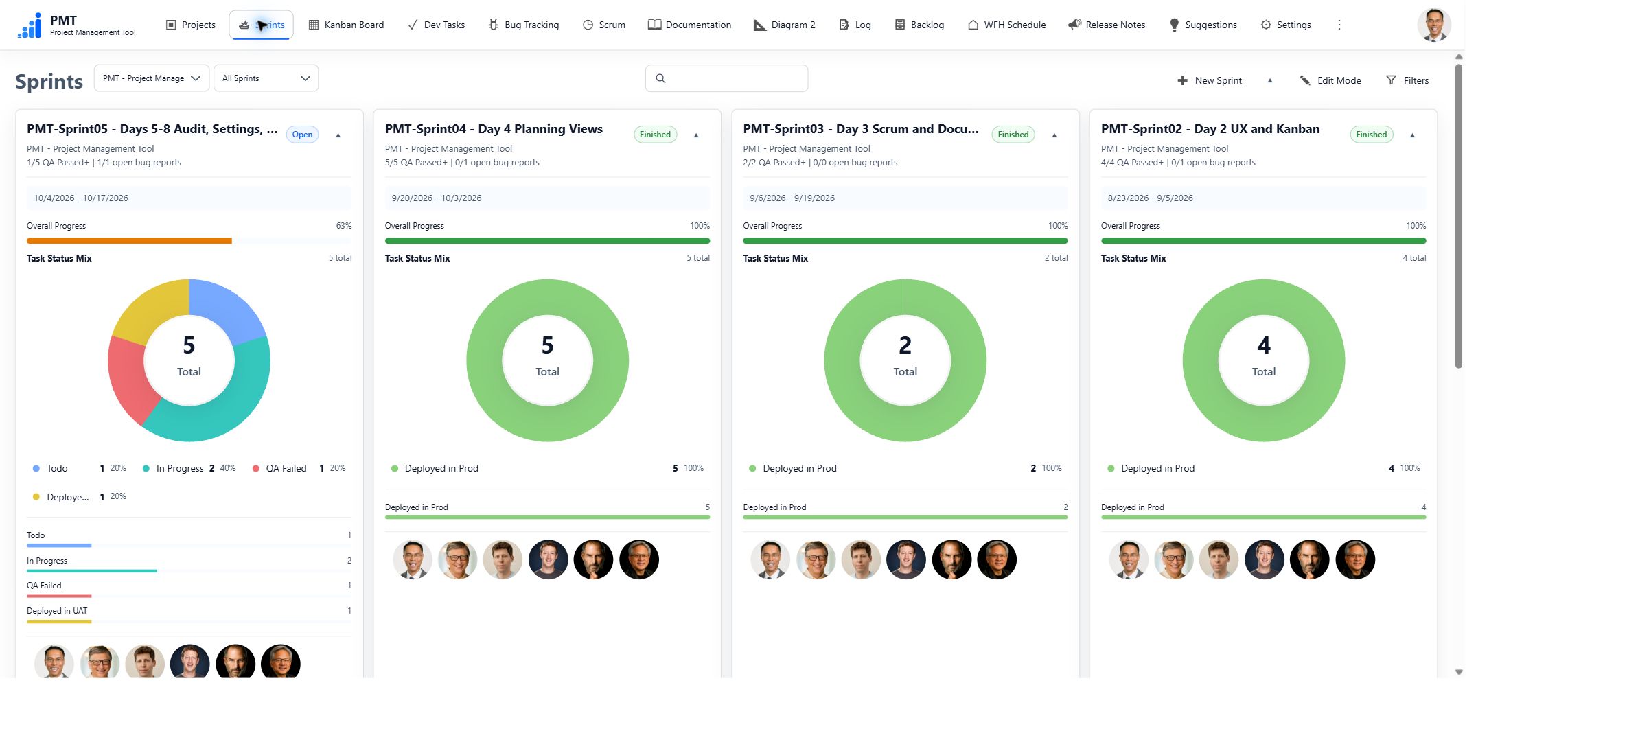The height and width of the screenshot is (753, 1627).
Task: Switch to the Dev Tasks tab
Action: click(436, 25)
